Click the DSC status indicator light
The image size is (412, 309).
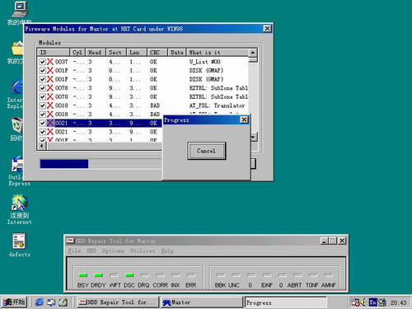pos(129,275)
